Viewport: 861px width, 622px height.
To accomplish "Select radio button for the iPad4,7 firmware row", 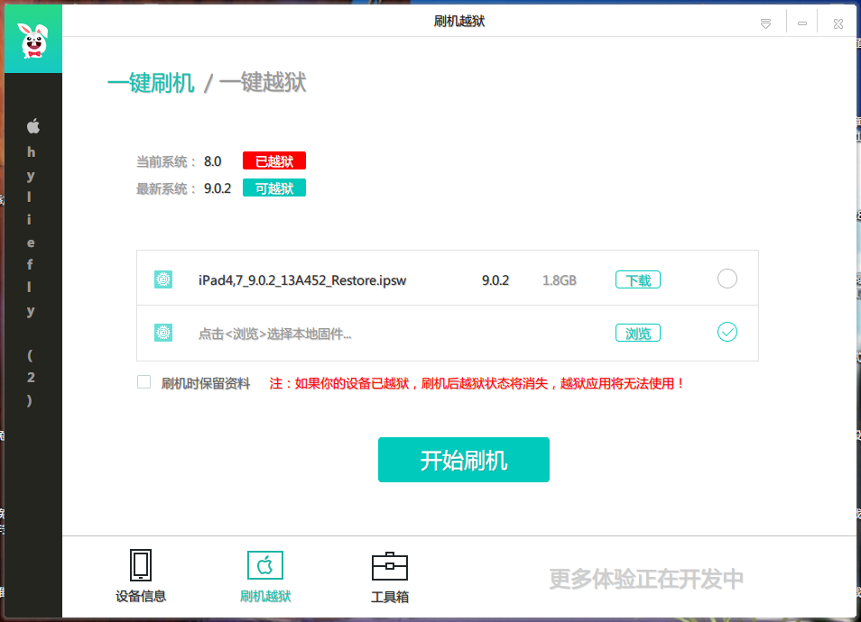I will (x=727, y=279).
